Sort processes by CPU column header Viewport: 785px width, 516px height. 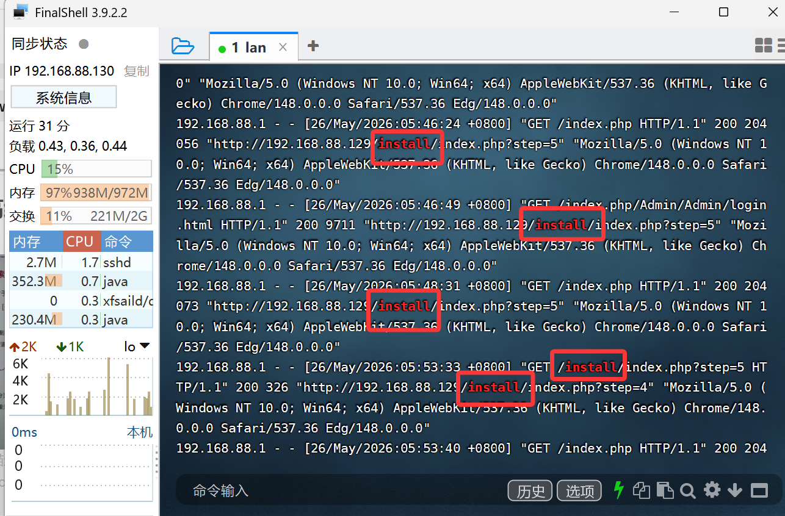point(82,242)
